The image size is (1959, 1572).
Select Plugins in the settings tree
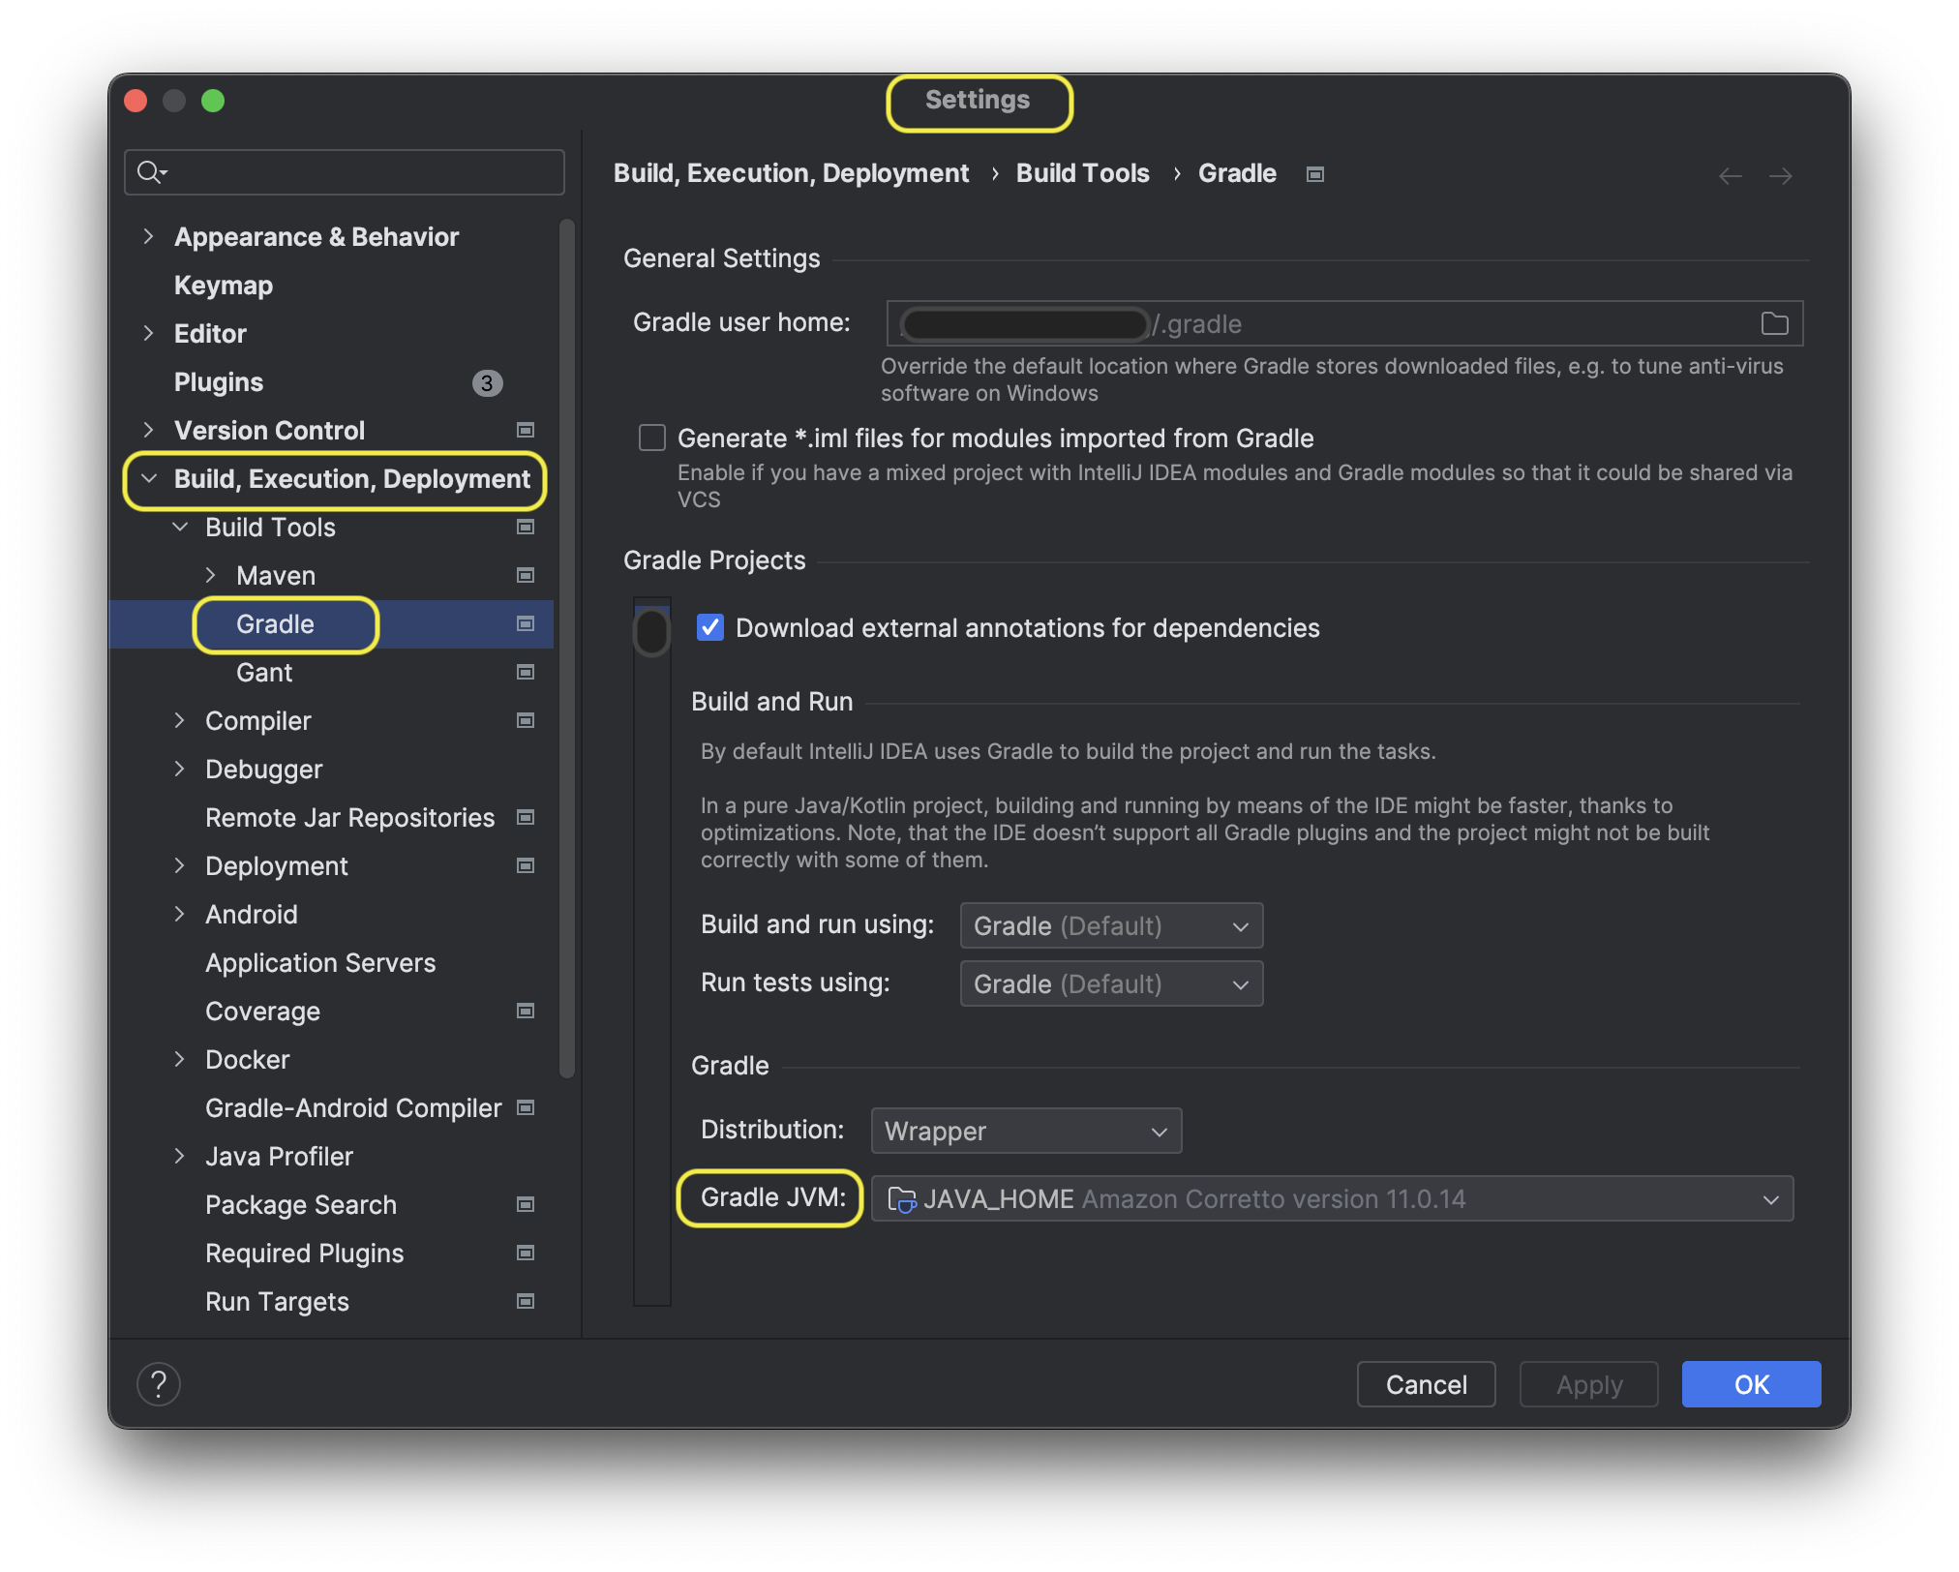point(219,381)
